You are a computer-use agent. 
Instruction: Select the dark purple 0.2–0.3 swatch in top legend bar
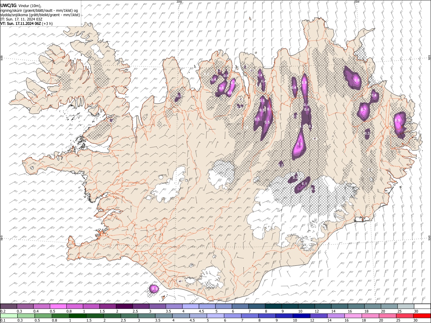[9, 307]
